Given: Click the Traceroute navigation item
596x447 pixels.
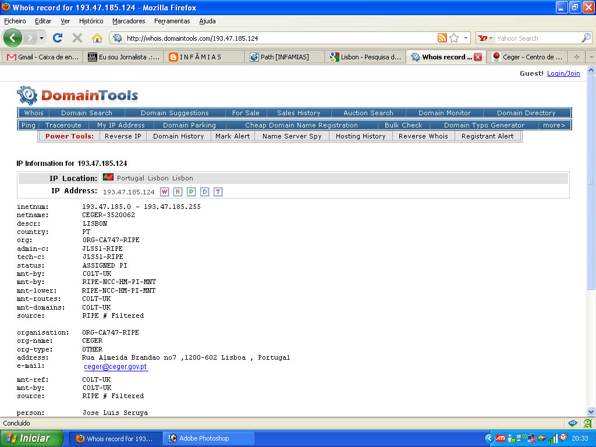Looking at the screenshot, I should [x=63, y=125].
